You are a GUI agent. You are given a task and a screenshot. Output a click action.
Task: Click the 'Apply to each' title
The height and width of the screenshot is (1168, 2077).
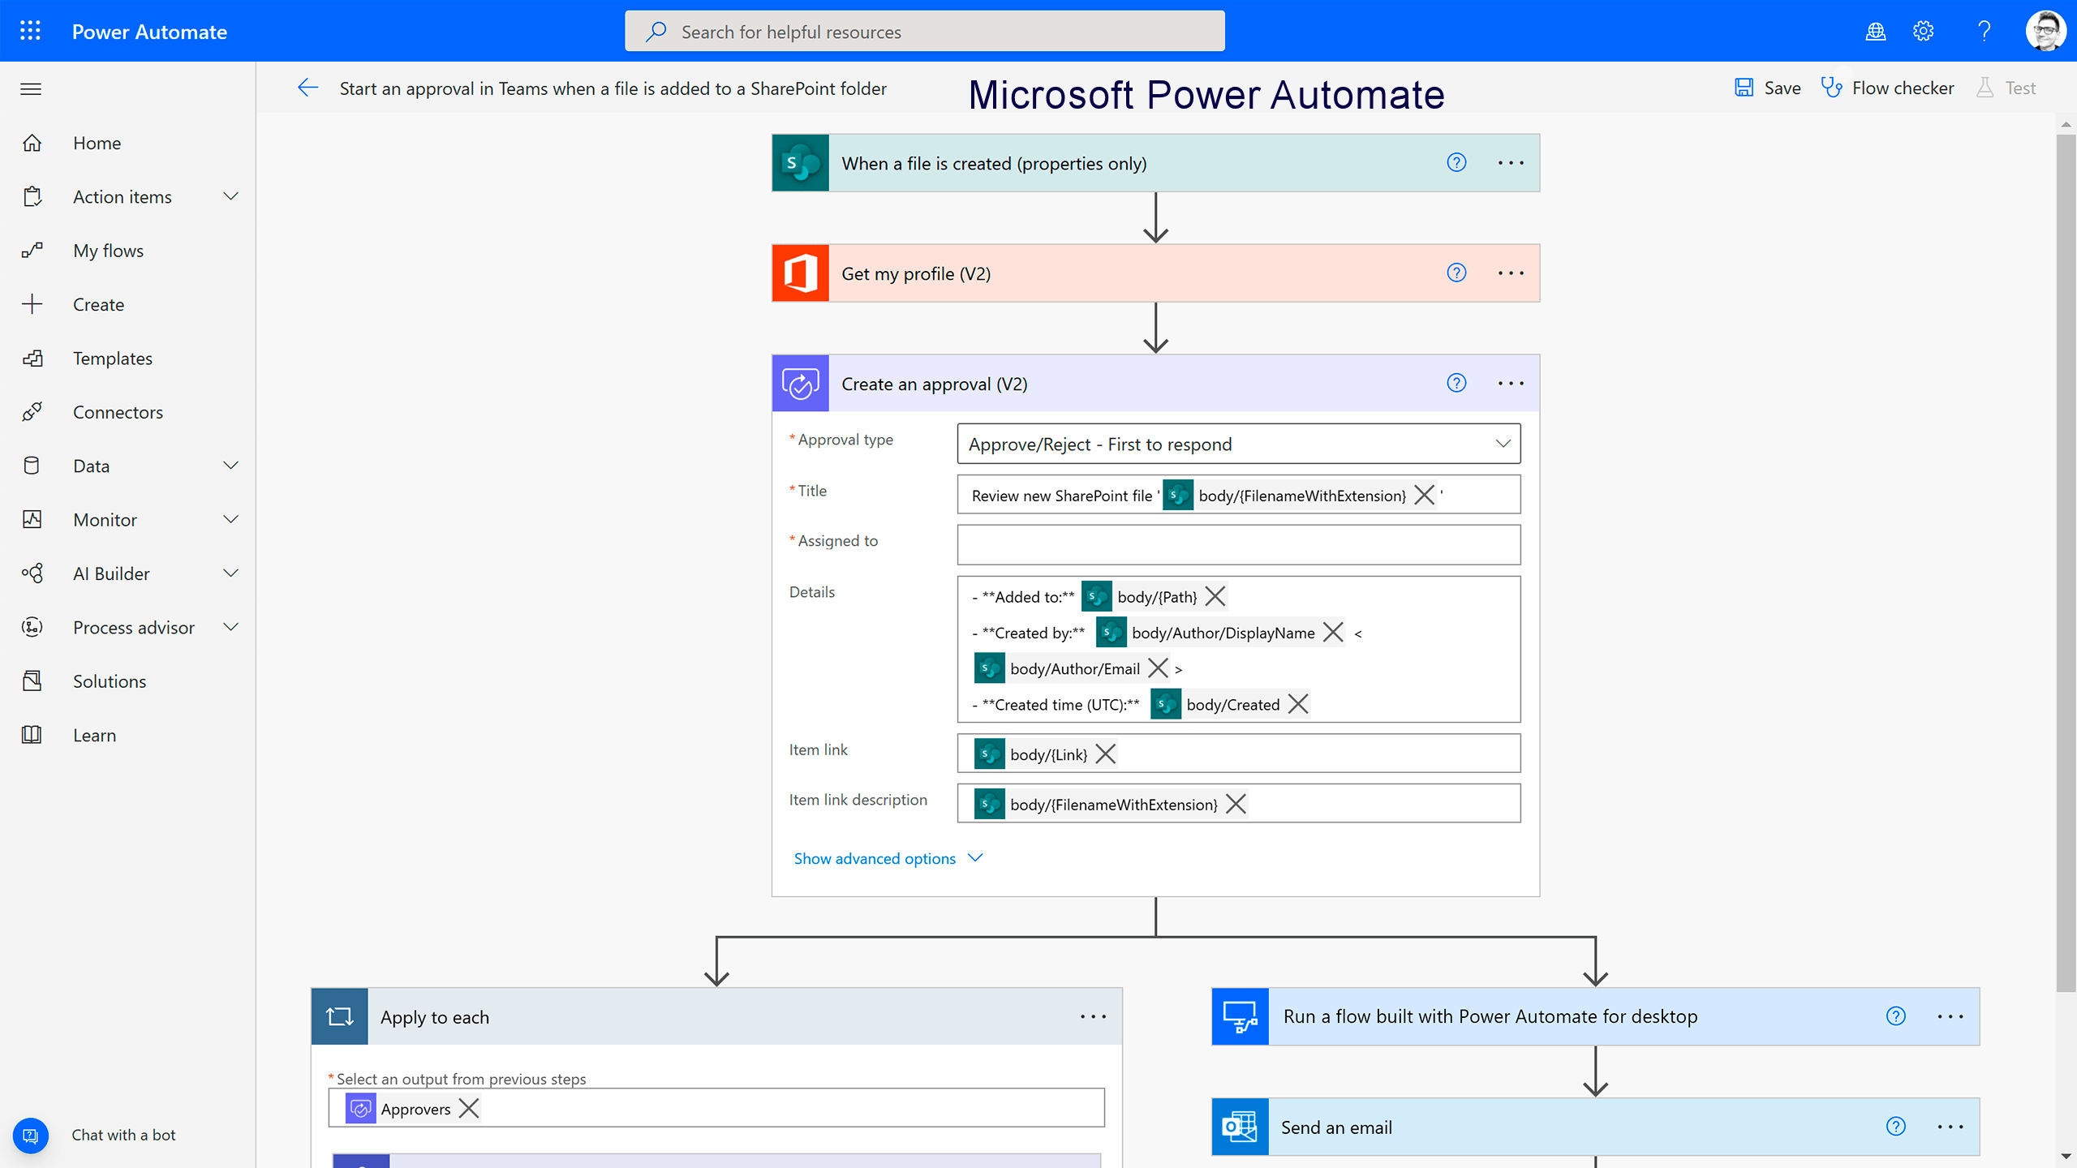pyautogui.click(x=435, y=1017)
